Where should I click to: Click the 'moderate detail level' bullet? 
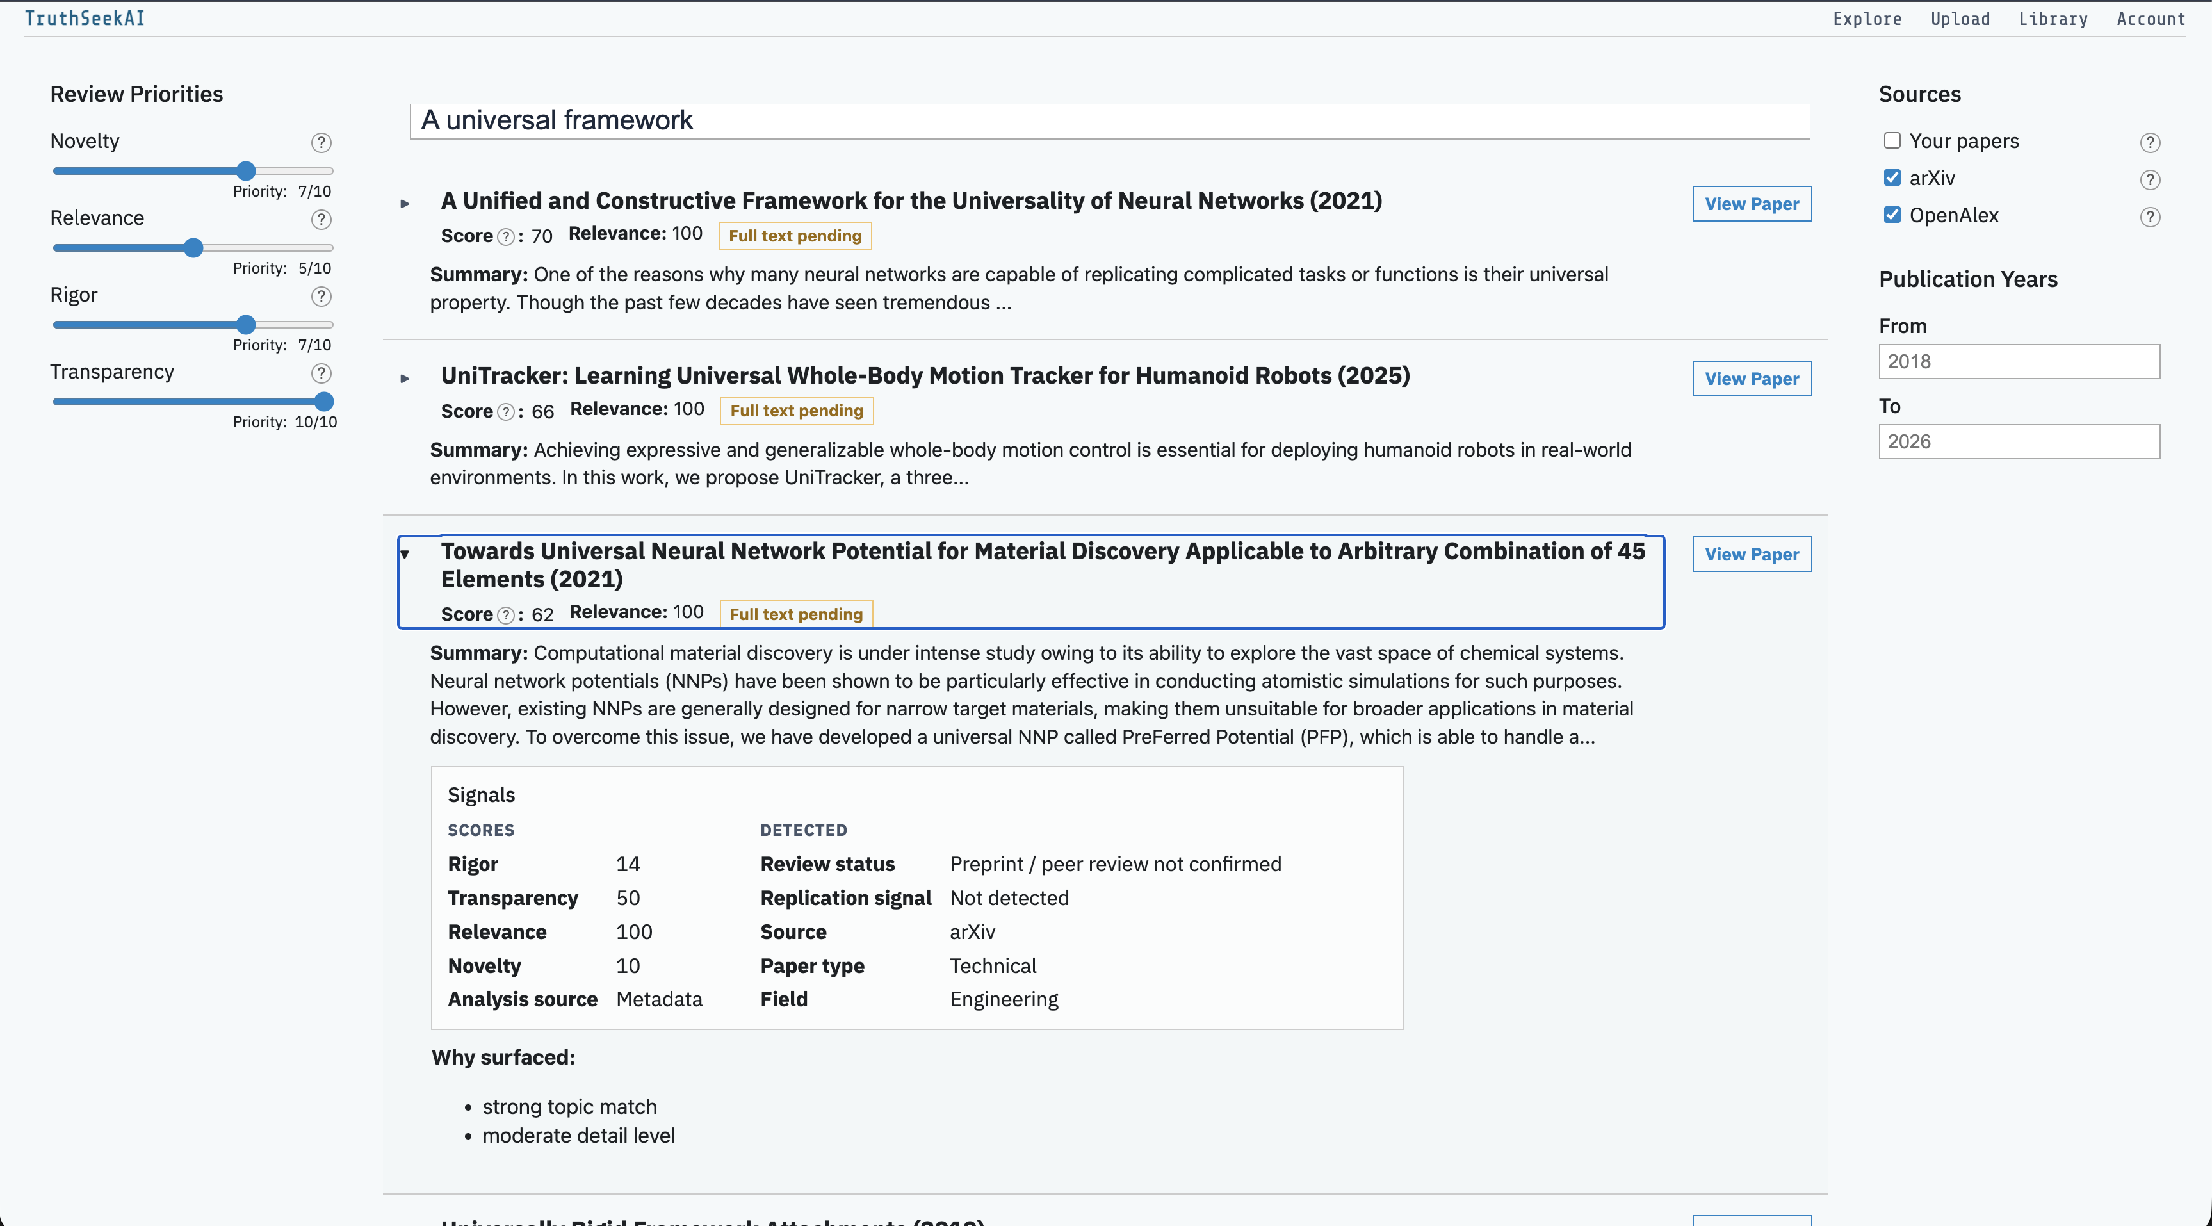coord(579,1136)
